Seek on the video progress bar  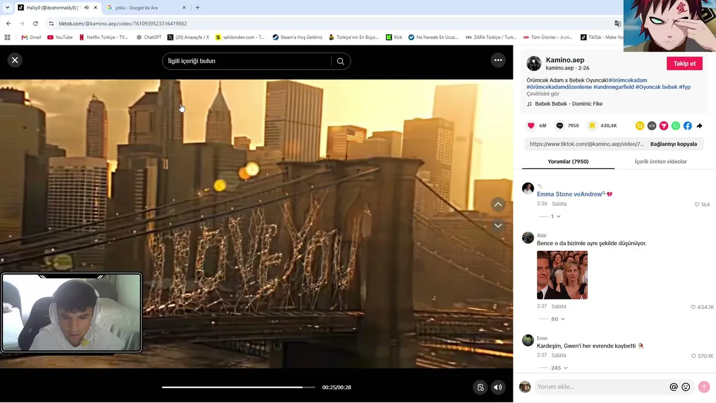239,387
